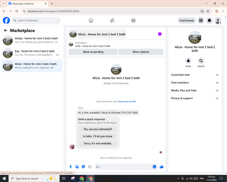Send a thumbs-up like

pos(162,167)
